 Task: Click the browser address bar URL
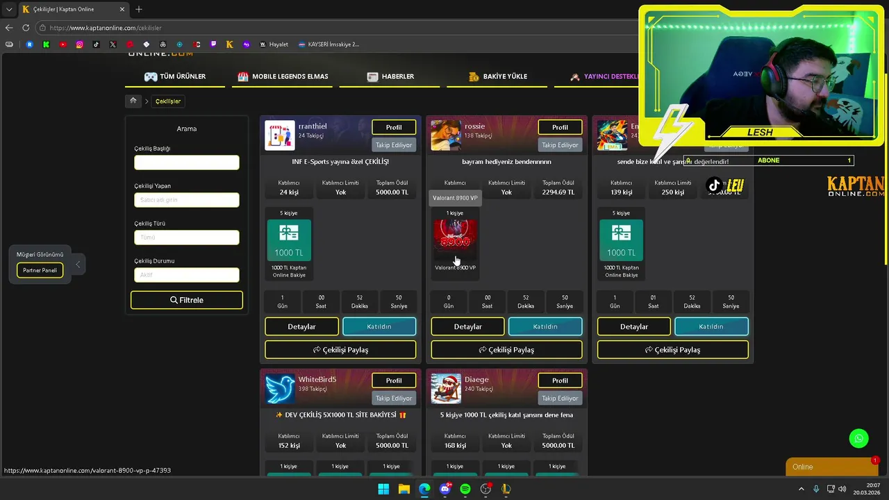tap(106, 28)
